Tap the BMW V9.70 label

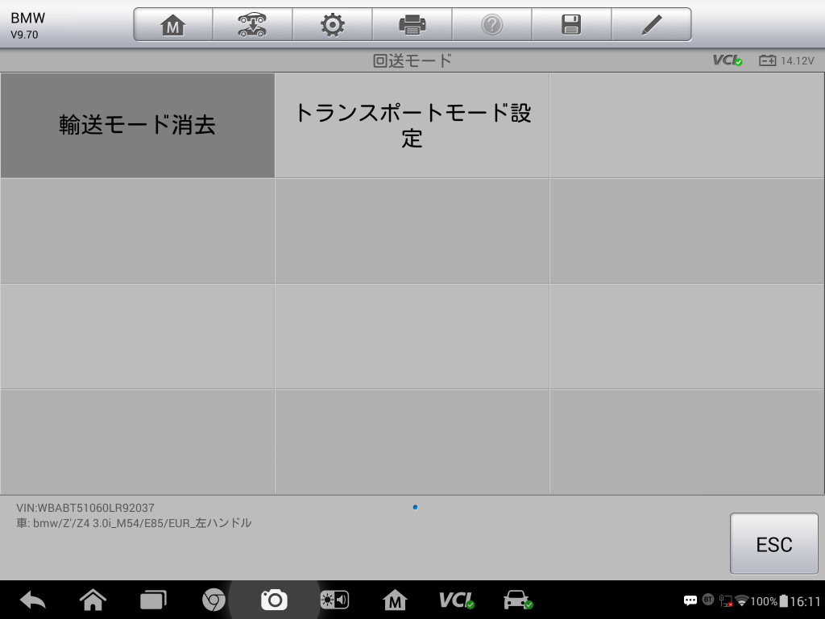pos(27,25)
